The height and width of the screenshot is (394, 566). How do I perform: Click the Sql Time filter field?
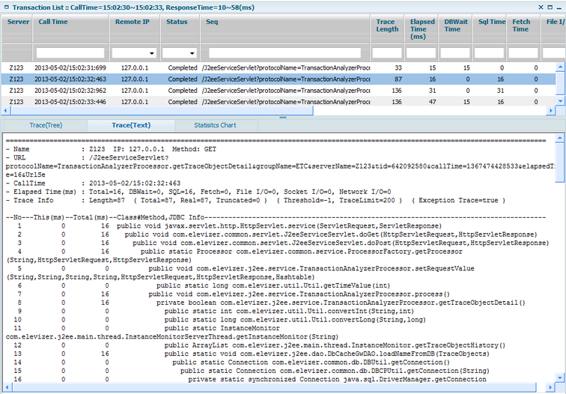tap(489, 53)
